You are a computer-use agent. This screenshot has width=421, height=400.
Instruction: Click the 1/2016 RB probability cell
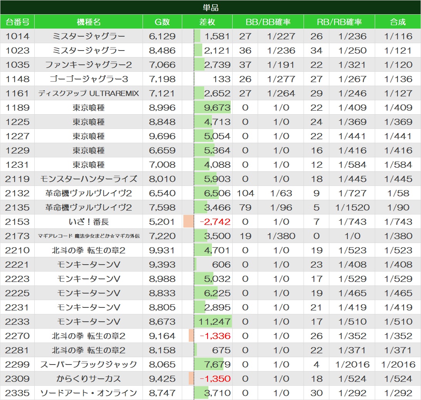click(352, 364)
